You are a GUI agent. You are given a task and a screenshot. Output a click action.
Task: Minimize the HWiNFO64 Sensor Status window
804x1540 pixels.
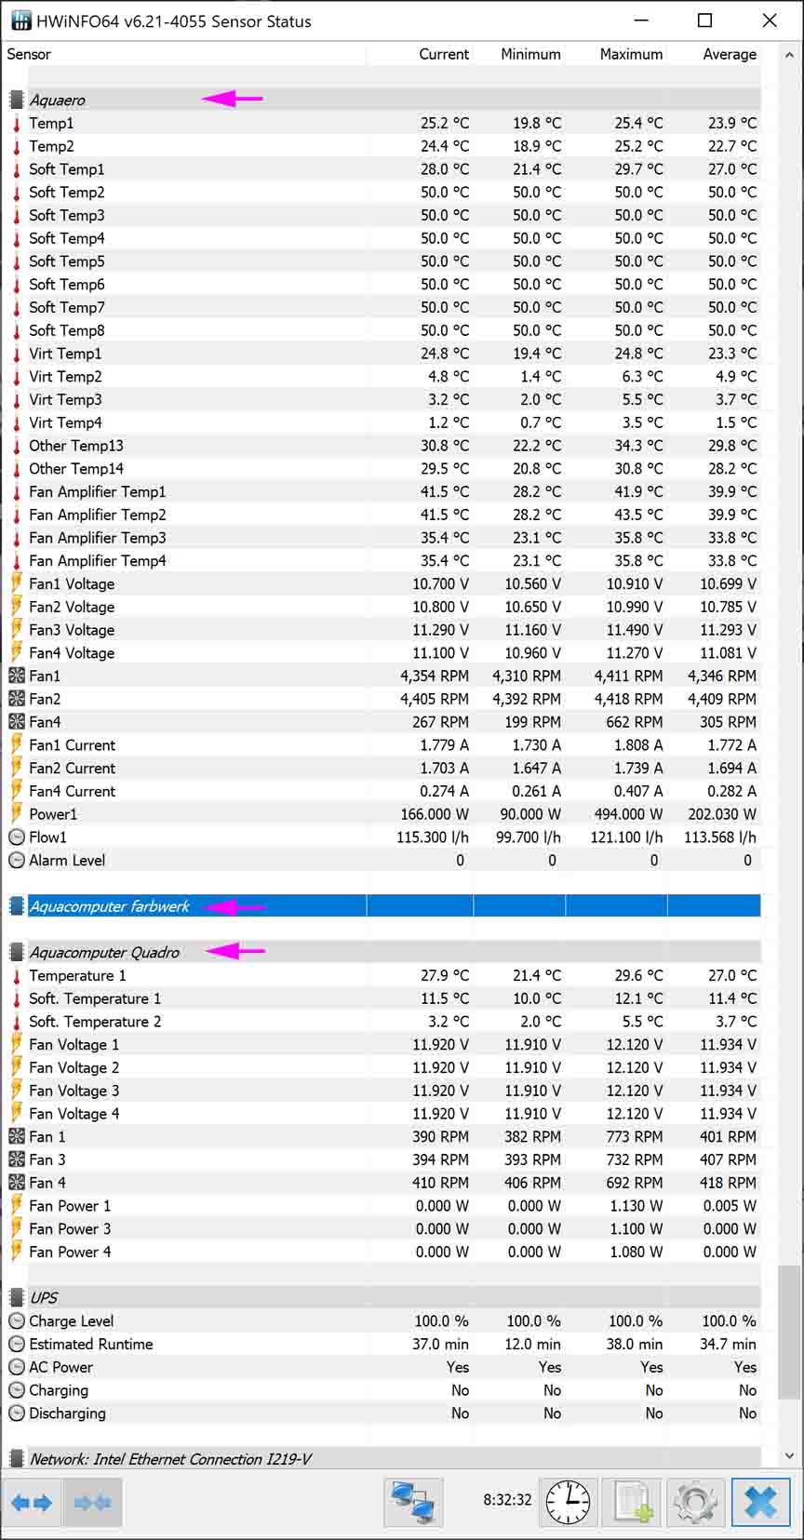641,20
